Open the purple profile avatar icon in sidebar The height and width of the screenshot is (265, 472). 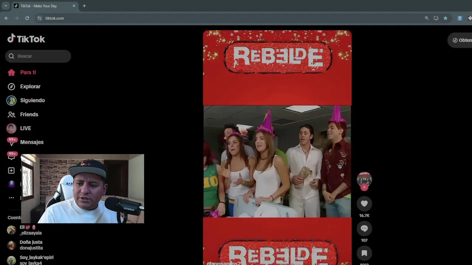click(x=11, y=184)
